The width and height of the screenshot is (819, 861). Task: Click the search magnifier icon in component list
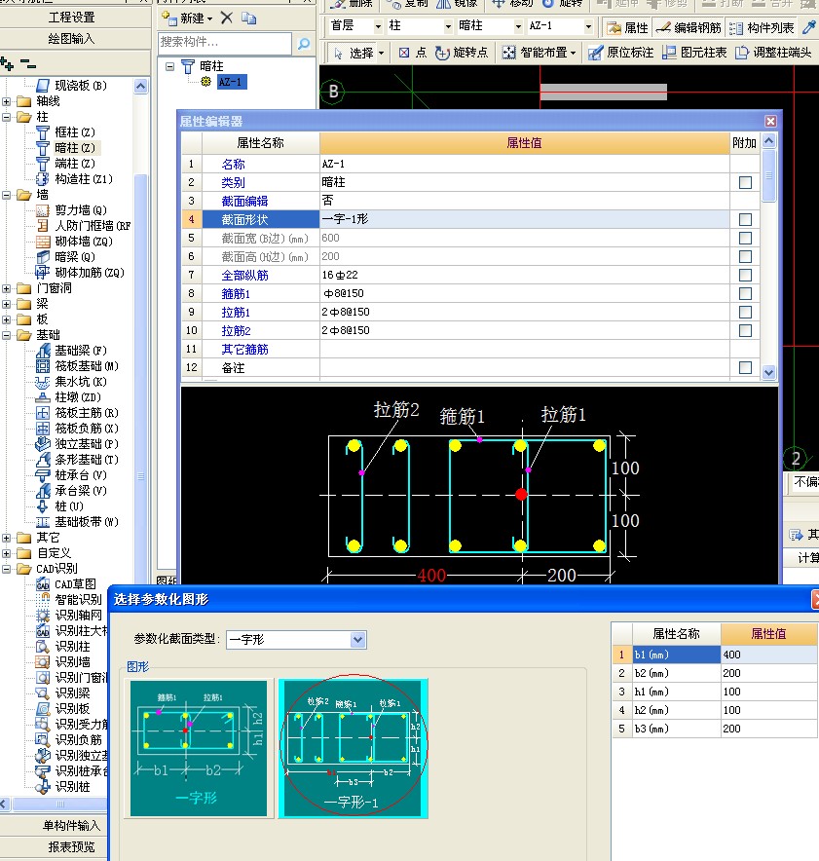pos(304,44)
